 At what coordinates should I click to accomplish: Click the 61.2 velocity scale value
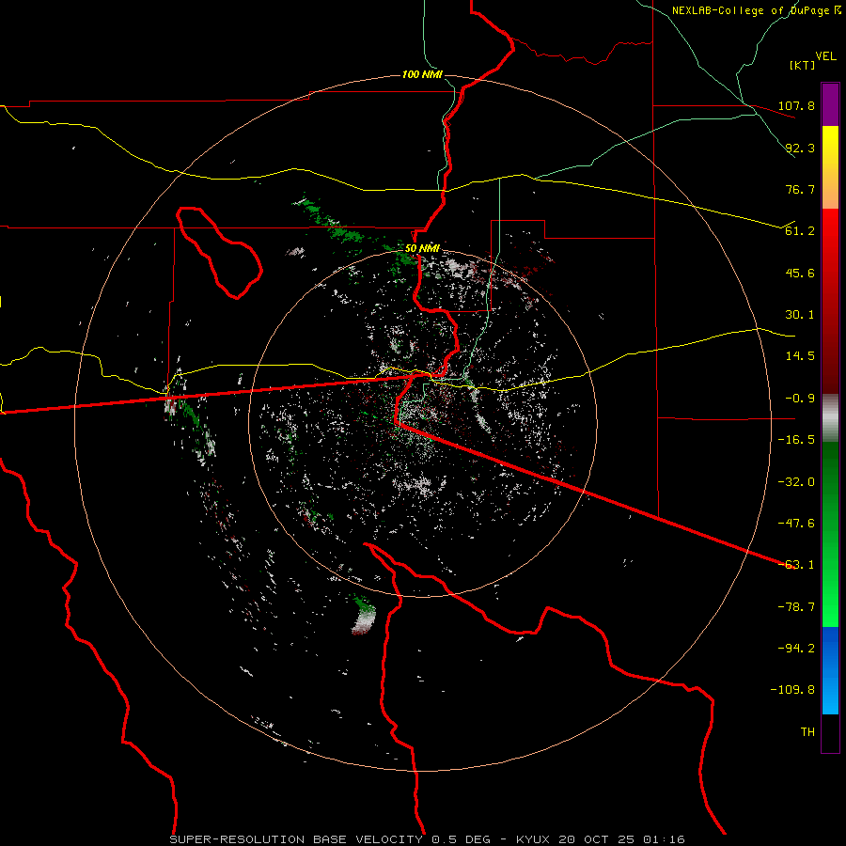click(800, 231)
